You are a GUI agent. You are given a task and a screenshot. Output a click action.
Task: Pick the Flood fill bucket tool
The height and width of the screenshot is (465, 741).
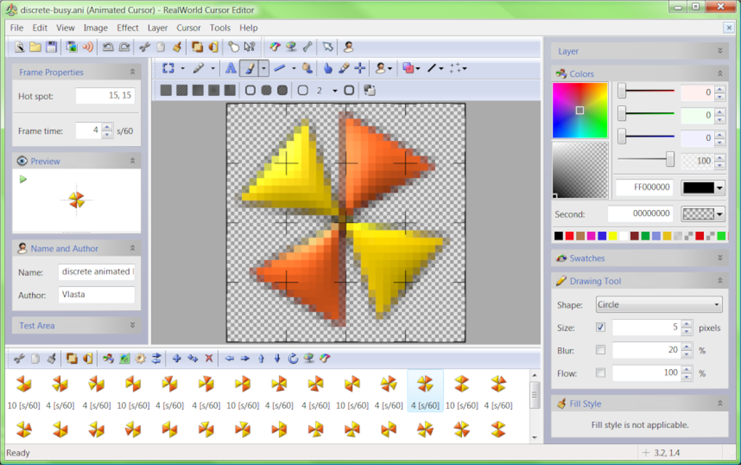tap(307, 68)
